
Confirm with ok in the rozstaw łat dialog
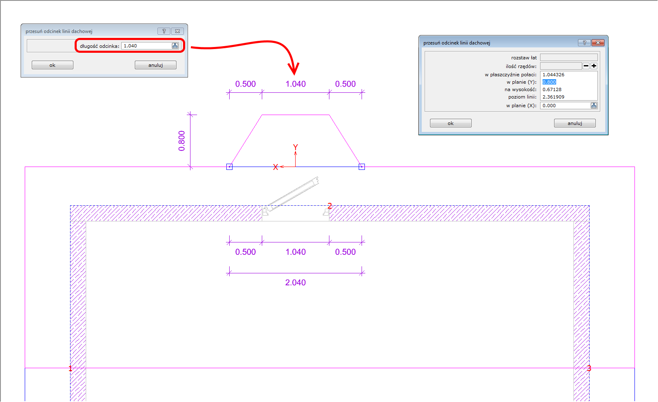coord(451,123)
